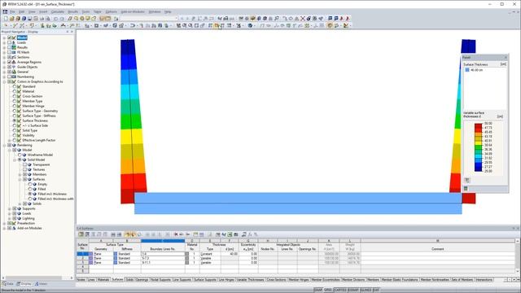Switch to the Nodal Supports table tab
Screen dimensions: 521x293
click(x=160, y=280)
